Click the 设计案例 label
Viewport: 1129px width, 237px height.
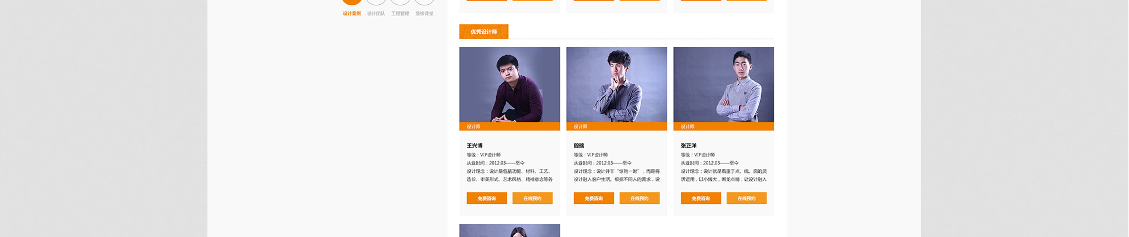(x=352, y=14)
